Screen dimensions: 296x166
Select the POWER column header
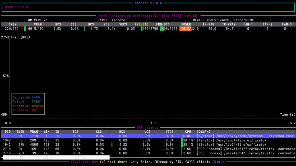coord(186,24)
